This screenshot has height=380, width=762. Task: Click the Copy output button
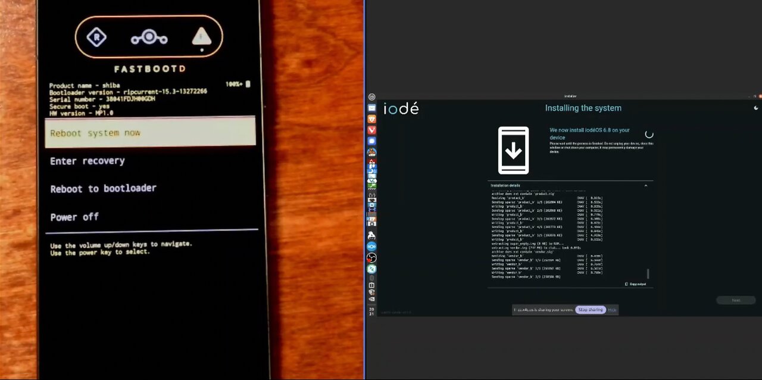click(635, 284)
